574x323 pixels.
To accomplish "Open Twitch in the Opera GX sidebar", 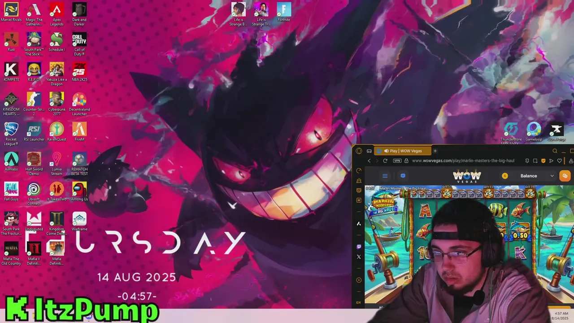I will pyautogui.click(x=359, y=247).
